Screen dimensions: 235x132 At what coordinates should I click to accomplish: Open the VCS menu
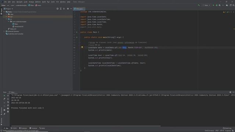tap(57, 2)
